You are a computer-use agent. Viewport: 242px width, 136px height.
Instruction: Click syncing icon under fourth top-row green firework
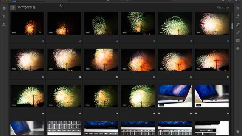click(154, 41)
